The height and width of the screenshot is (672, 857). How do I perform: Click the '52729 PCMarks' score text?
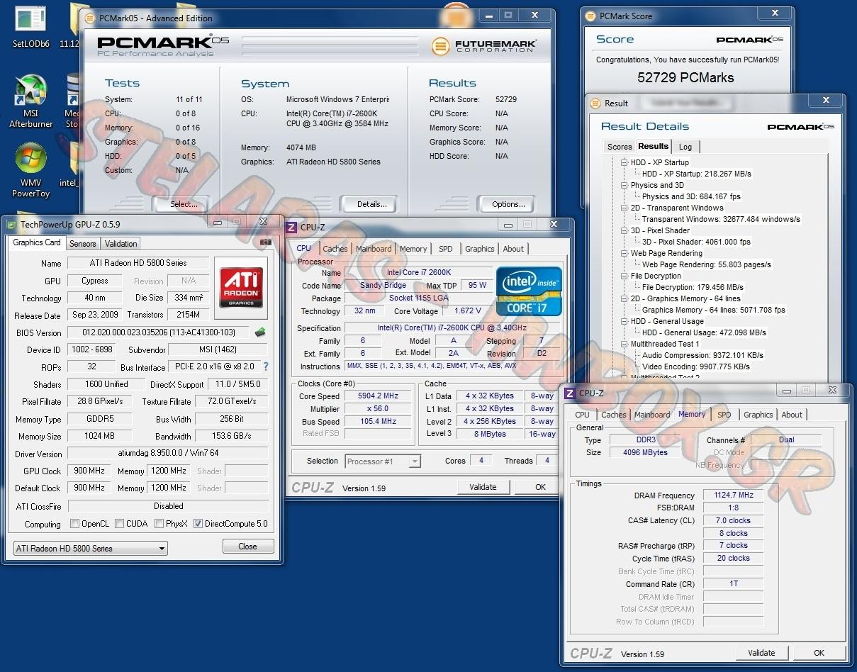pos(685,78)
